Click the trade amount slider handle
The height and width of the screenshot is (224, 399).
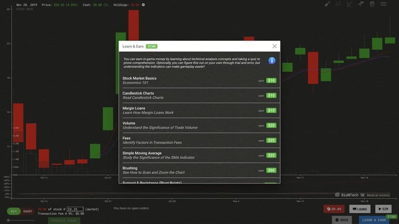click(8, 221)
